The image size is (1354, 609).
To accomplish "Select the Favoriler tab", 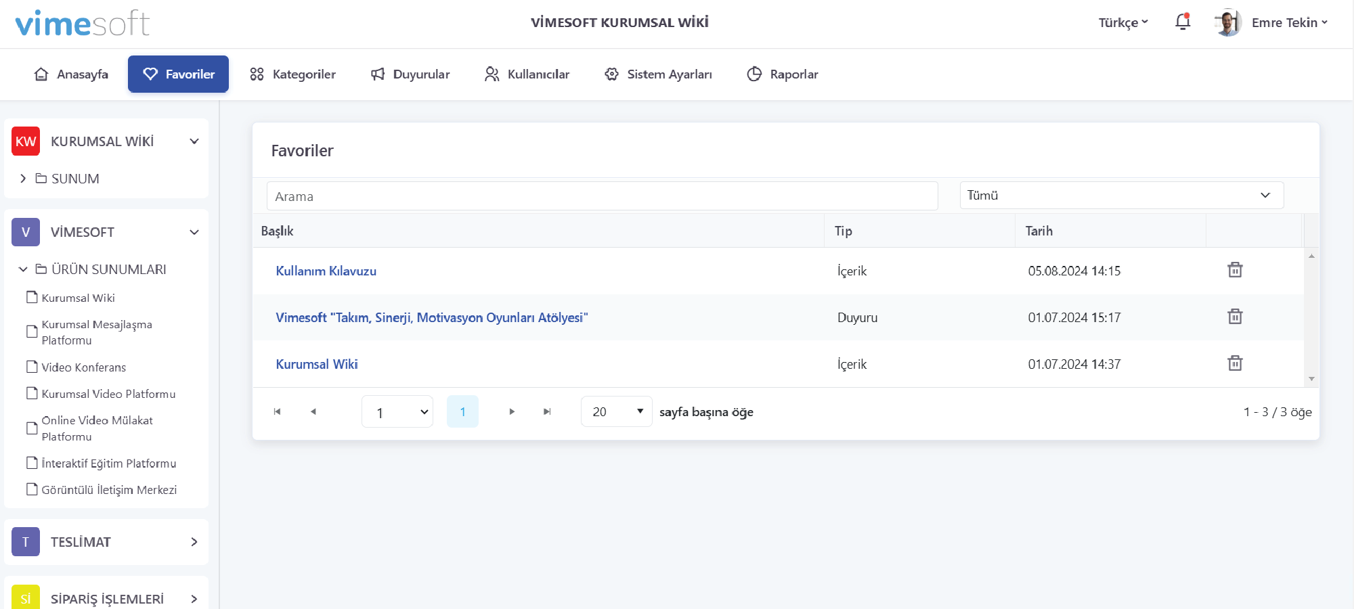I will [178, 74].
